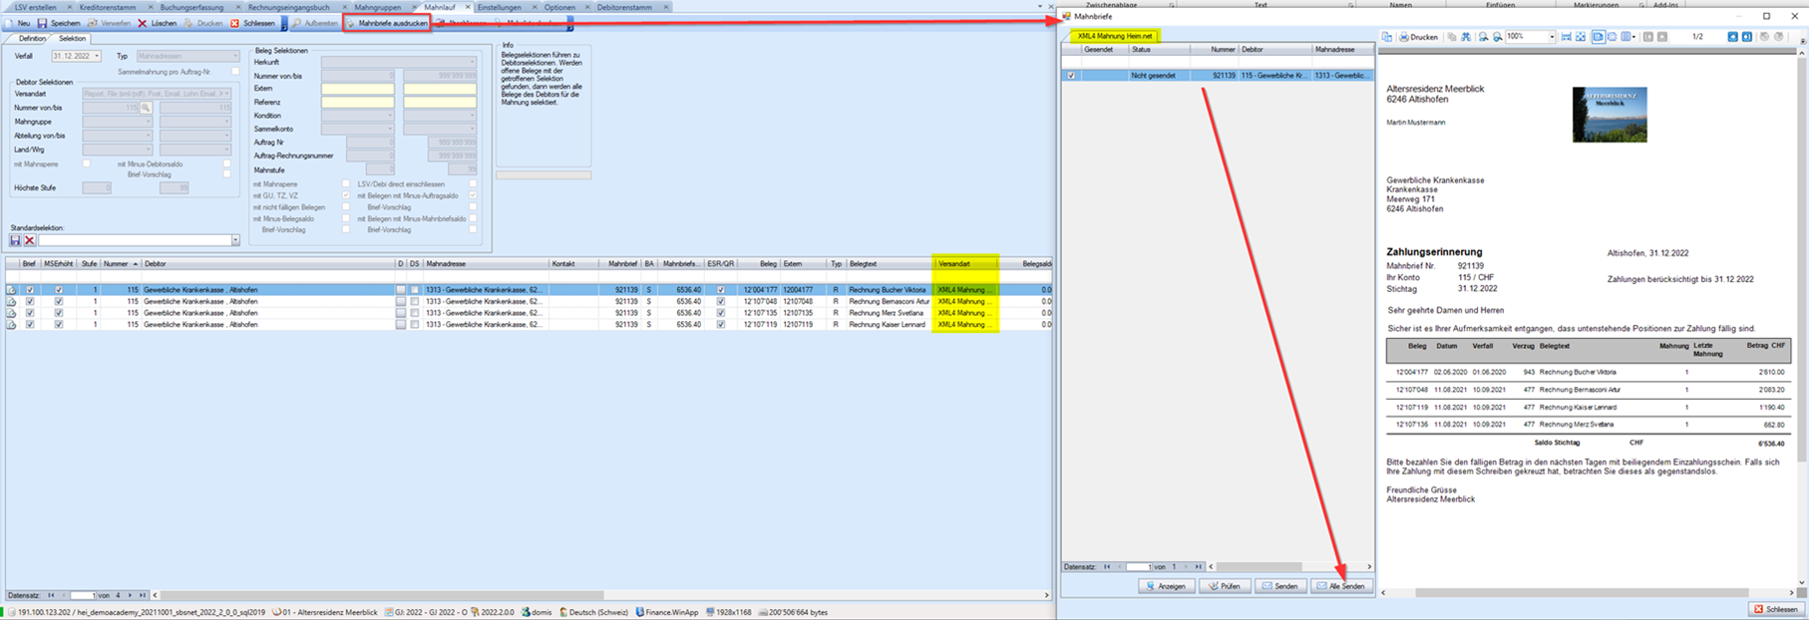The width and height of the screenshot is (1809, 620).
Task: Toggle Sammelmahnung pro Auftrag-Nr. checkbox
Action: pos(236,72)
